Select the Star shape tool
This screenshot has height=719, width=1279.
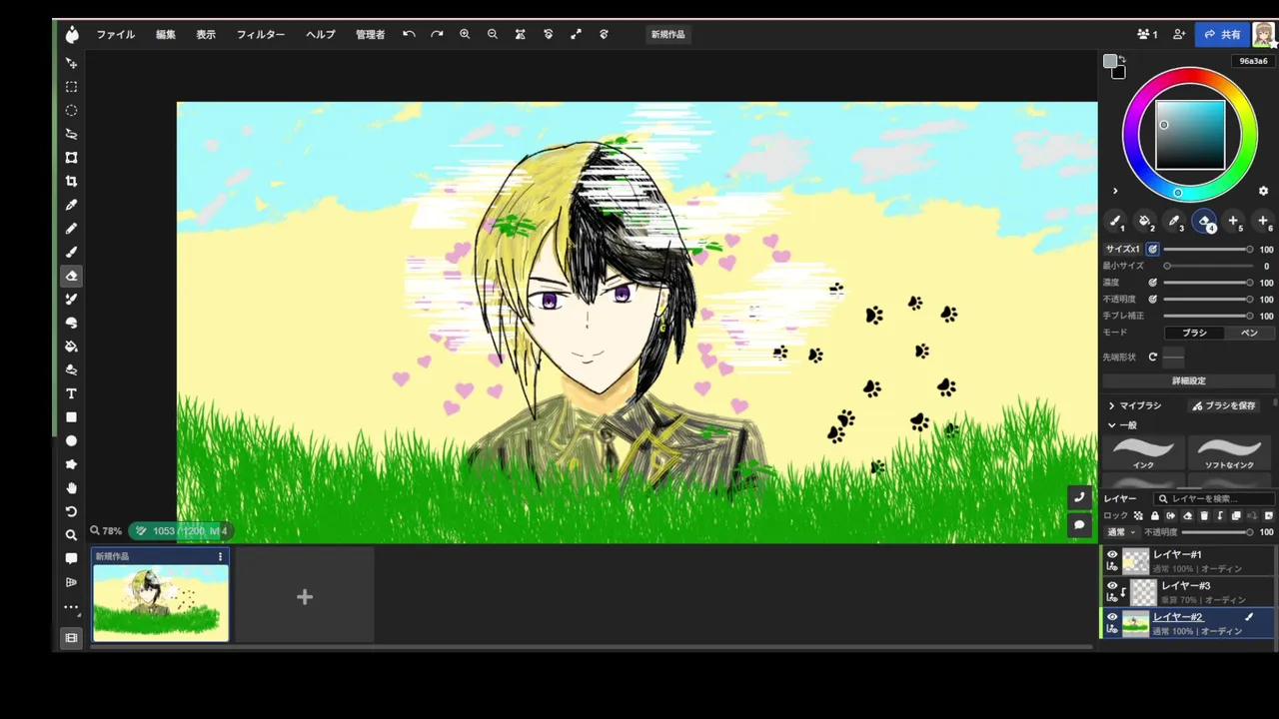click(71, 464)
